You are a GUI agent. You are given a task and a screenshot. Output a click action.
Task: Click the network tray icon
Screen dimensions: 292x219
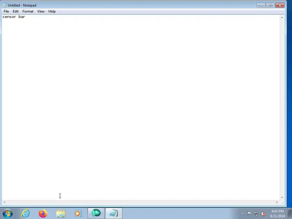click(256, 214)
